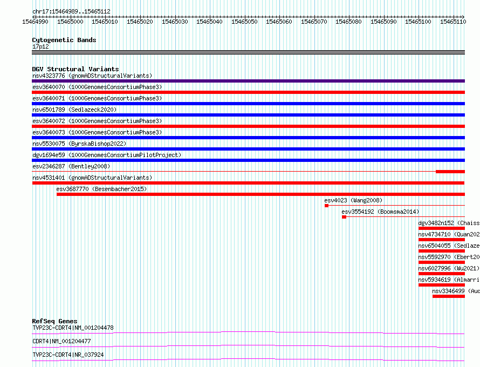Open esv2346287 Bentley2008 variant label
The width and height of the screenshot is (480, 367).
(x=71, y=166)
